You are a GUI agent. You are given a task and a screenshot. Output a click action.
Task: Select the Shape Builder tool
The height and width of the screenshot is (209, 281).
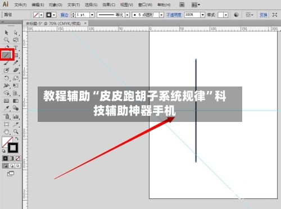coord(6,93)
